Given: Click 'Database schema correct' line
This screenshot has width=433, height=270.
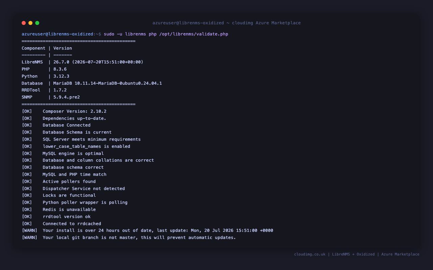Looking at the screenshot, I should 63,167.
